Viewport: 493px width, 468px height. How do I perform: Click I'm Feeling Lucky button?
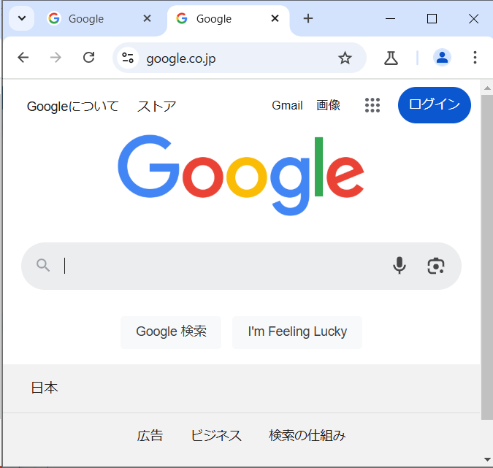click(297, 332)
